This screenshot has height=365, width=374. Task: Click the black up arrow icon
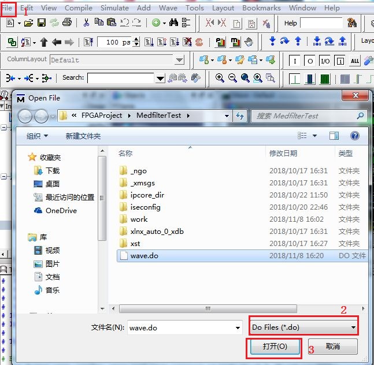[44, 42]
